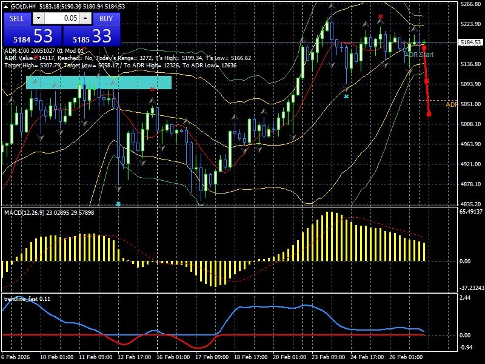Decrease lot volume with down arrow
Image resolution: width=485 pixels, height=364 pixels.
38,18
